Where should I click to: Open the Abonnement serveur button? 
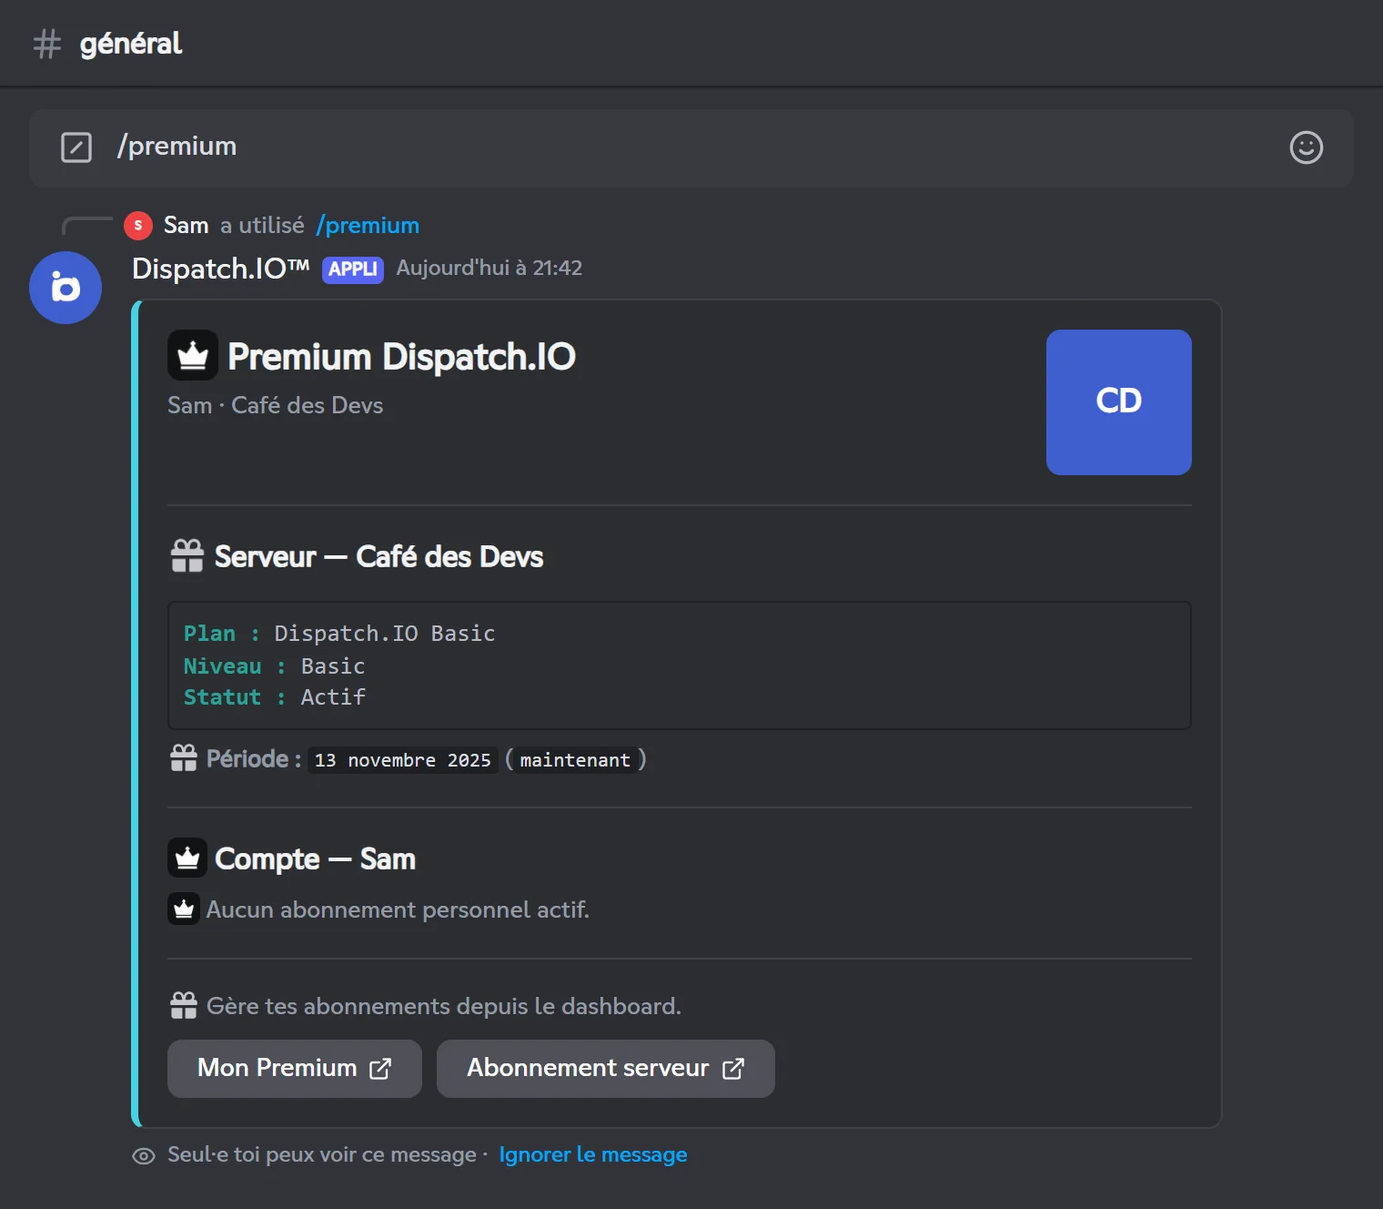tap(606, 1069)
